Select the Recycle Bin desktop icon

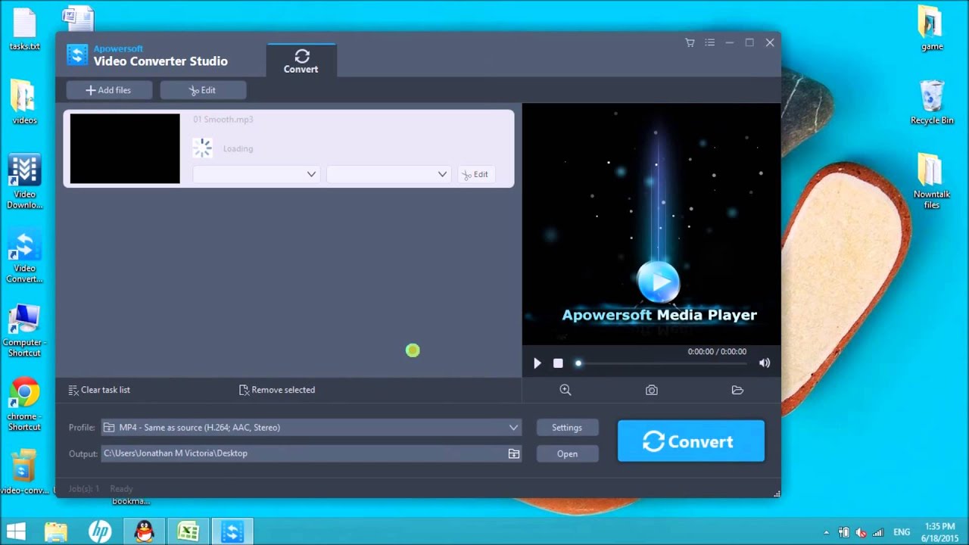(x=932, y=102)
